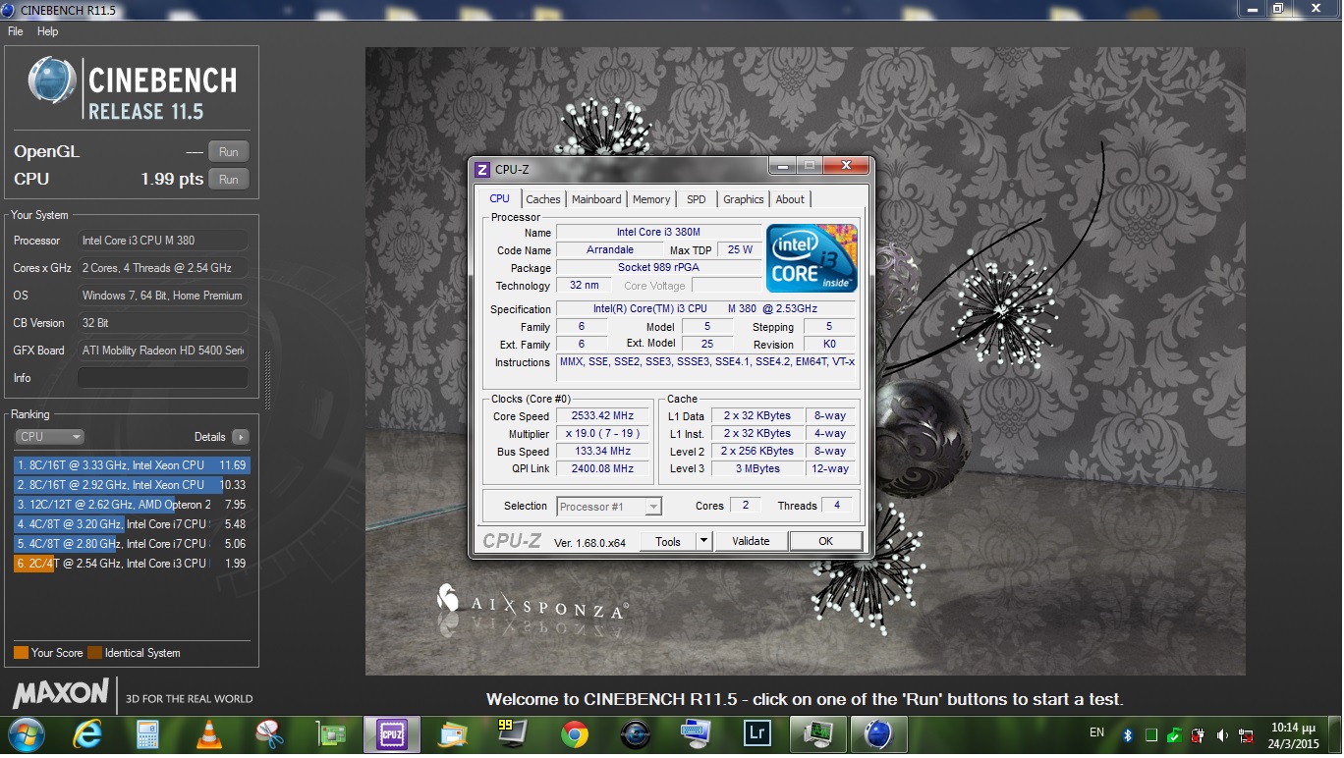Expand ranking Details arrow
The image size is (1344, 758).
(241, 437)
